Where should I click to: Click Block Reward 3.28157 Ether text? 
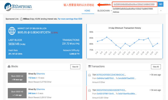coord(40,97)
